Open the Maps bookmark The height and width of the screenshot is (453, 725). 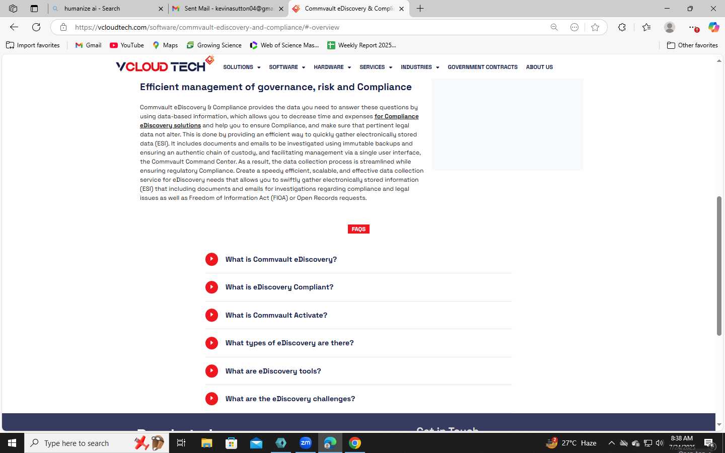[x=165, y=45]
